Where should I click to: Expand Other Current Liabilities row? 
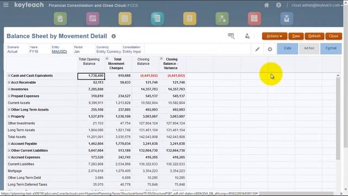(9, 150)
